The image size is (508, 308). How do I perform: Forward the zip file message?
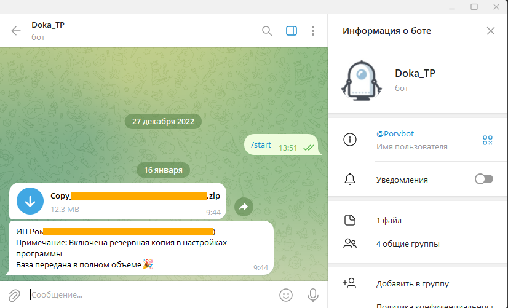[x=244, y=207]
